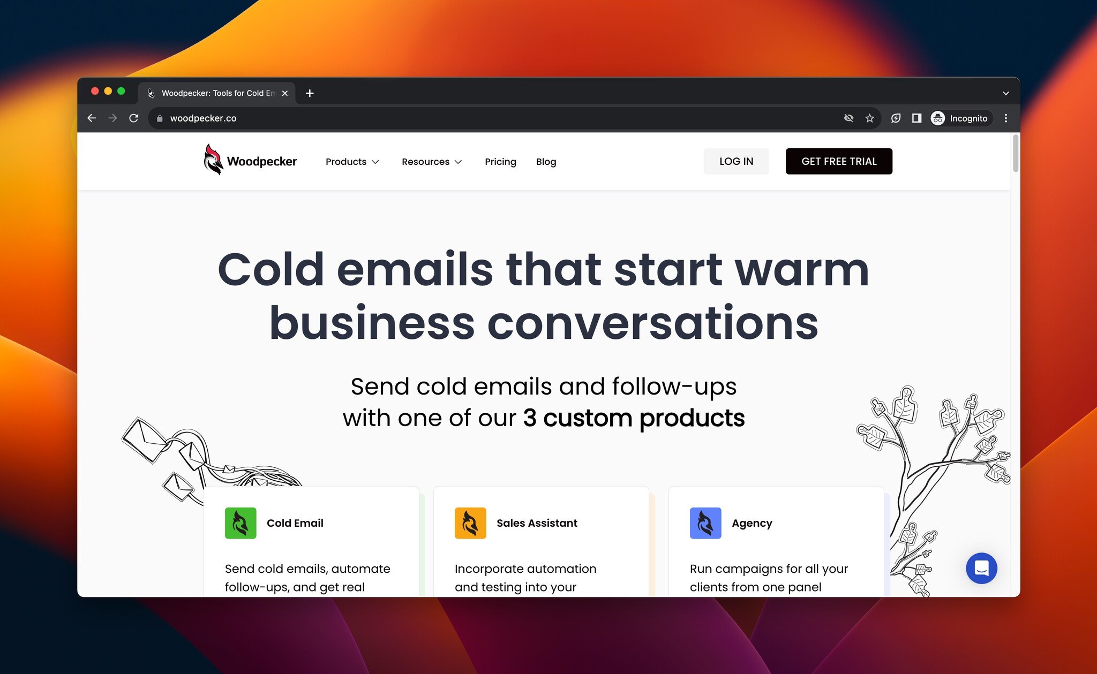This screenshot has width=1097, height=674.
Task: Click the browser back navigation arrow
Action: tap(93, 118)
